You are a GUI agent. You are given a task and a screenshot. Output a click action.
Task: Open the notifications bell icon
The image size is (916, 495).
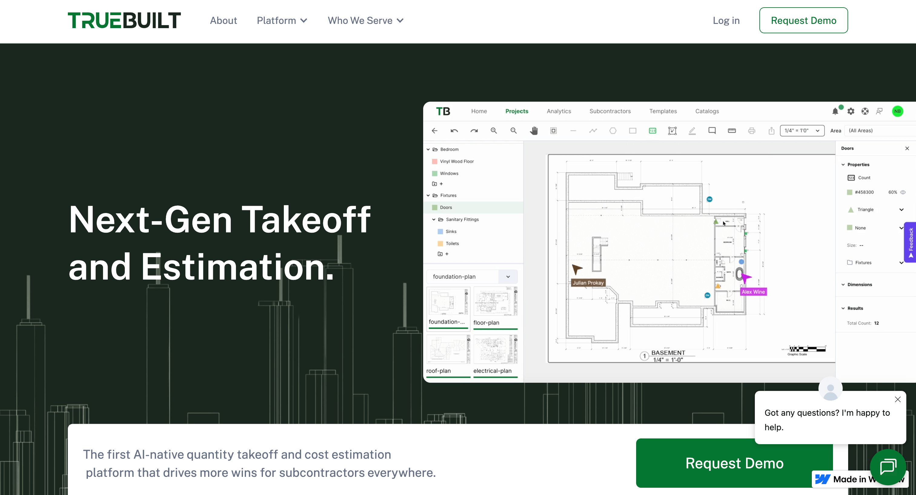click(835, 112)
